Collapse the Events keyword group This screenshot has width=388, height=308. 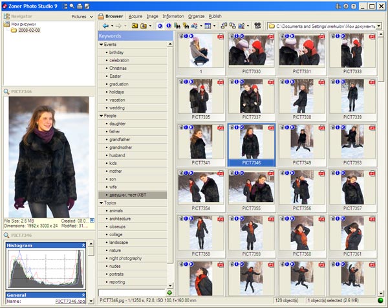click(x=102, y=45)
